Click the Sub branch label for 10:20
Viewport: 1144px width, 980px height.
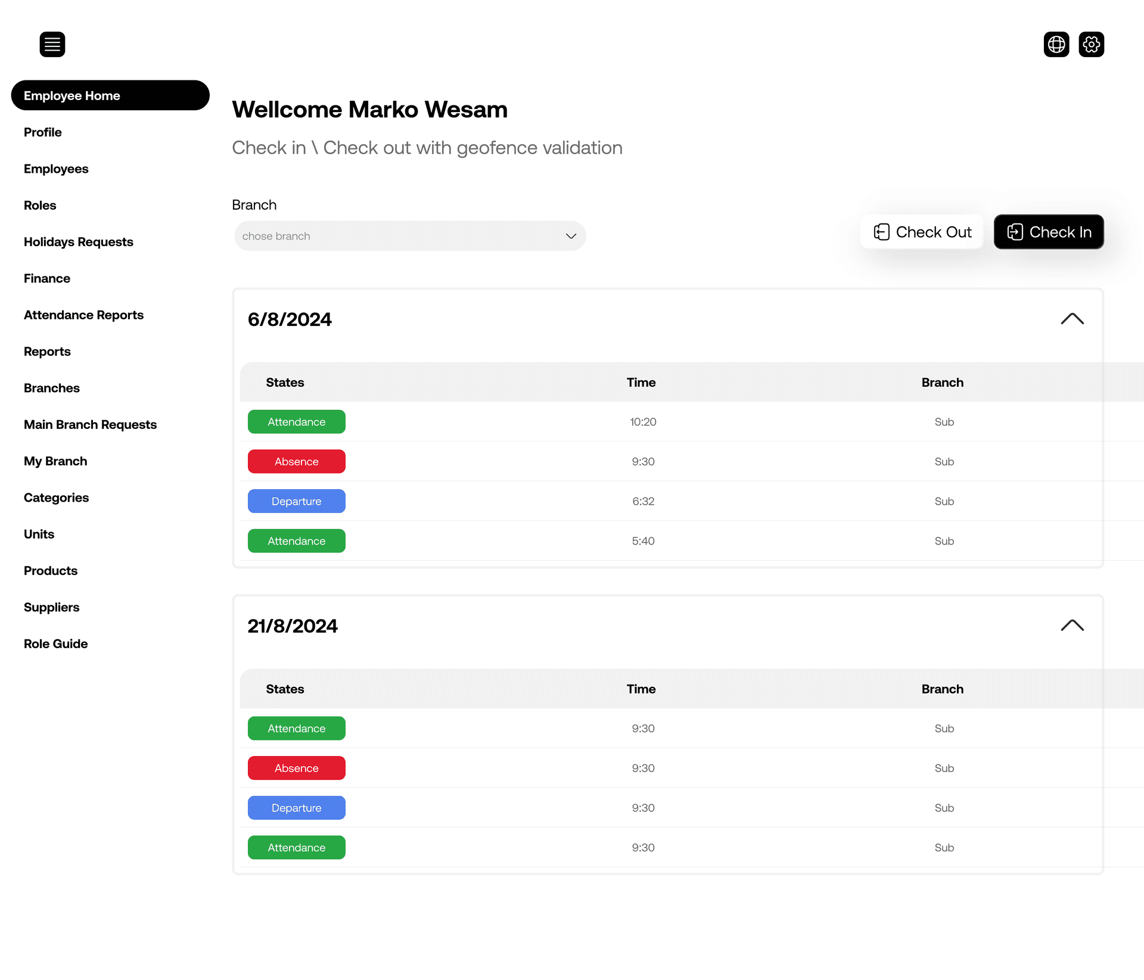click(943, 421)
